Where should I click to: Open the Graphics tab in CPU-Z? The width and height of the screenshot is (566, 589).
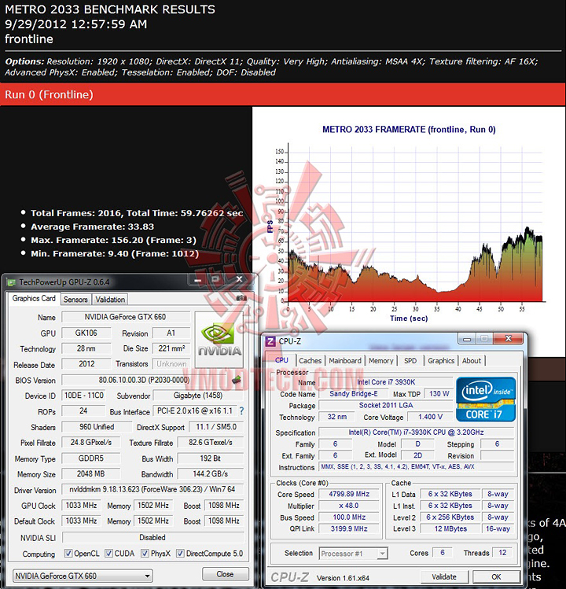441,361
